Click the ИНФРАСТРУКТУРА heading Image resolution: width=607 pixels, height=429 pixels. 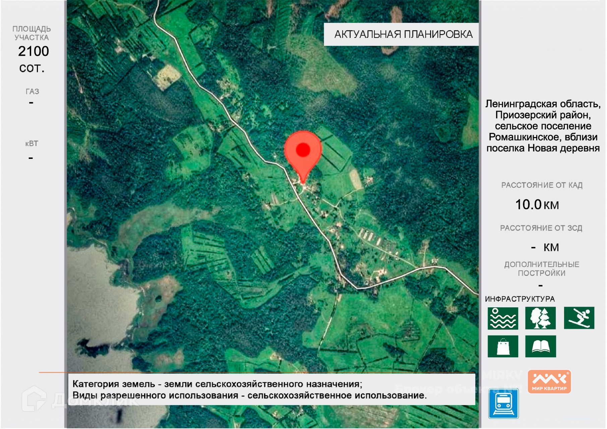520,299
